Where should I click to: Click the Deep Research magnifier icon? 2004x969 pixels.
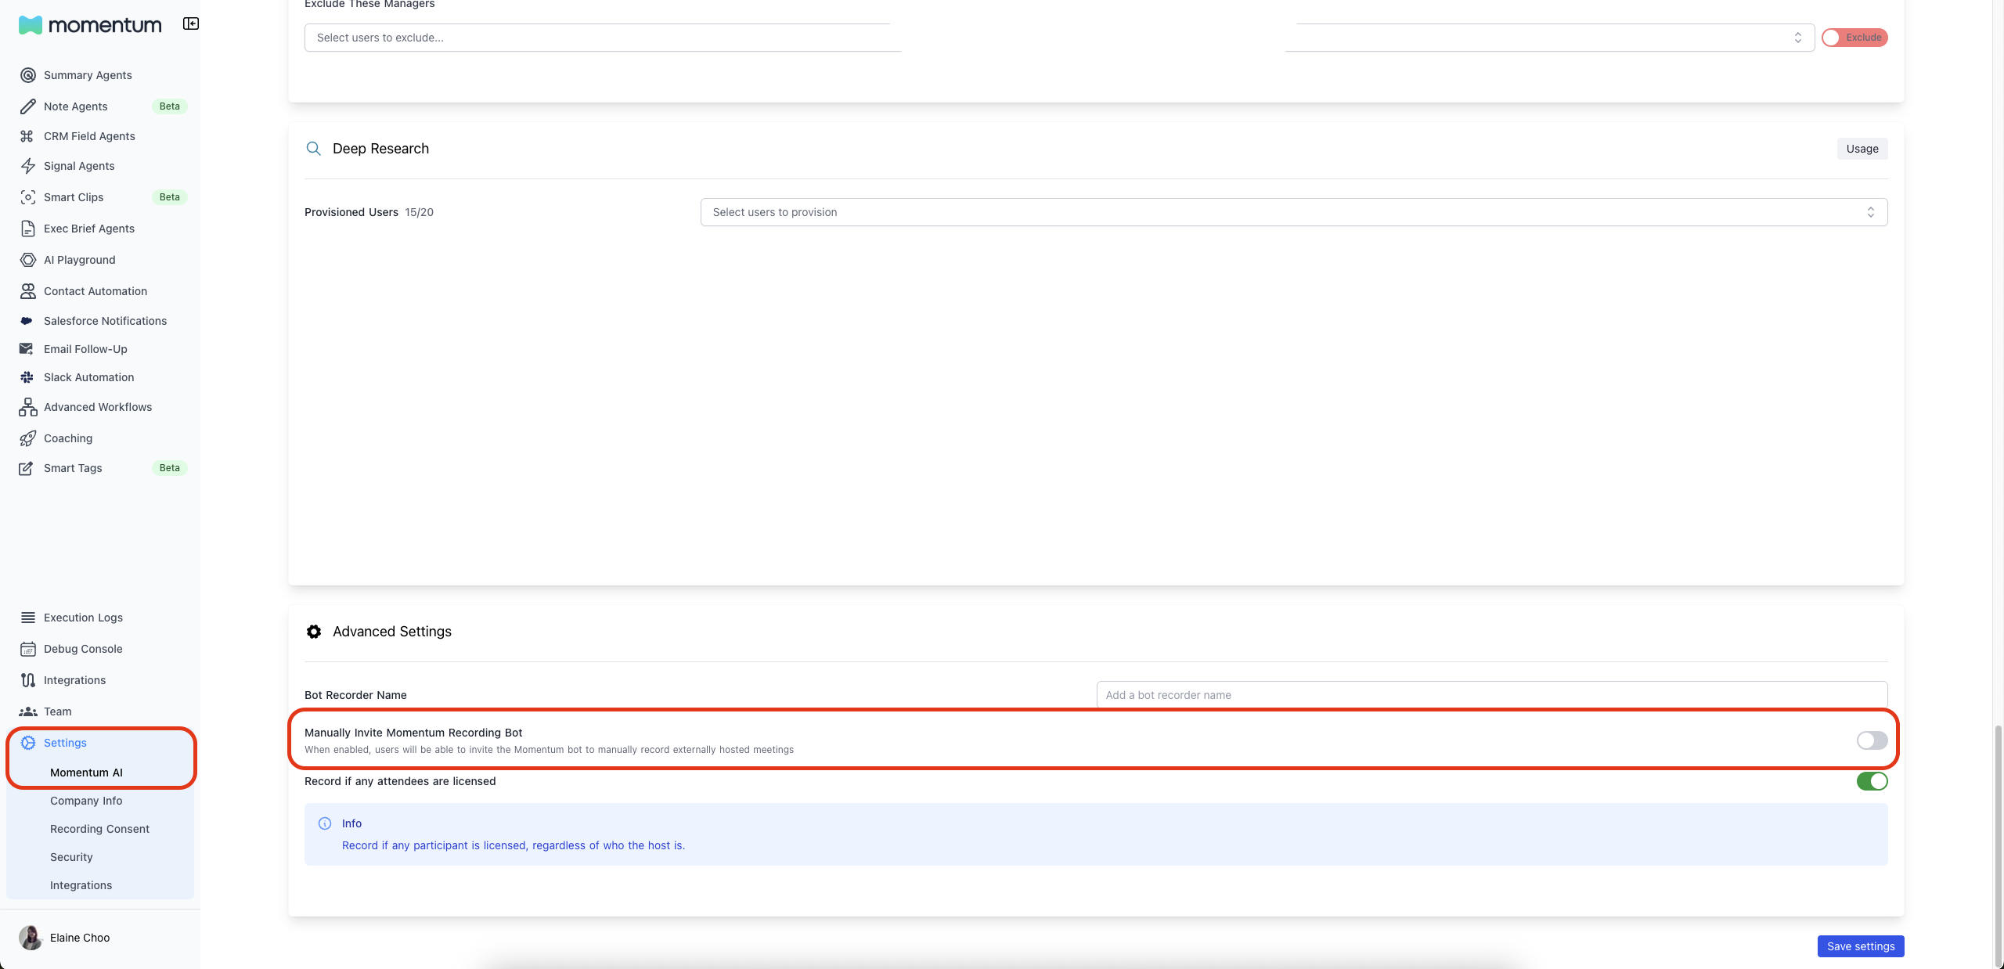313,149
